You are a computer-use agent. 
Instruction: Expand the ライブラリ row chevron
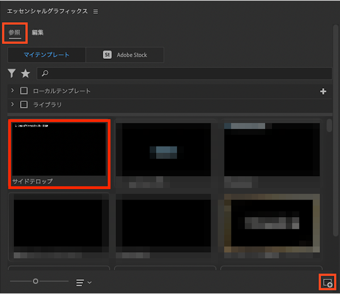[12, 104]
